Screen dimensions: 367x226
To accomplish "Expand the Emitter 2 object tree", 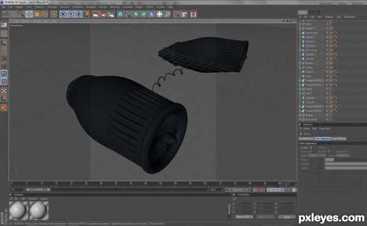I will [300, 28].
